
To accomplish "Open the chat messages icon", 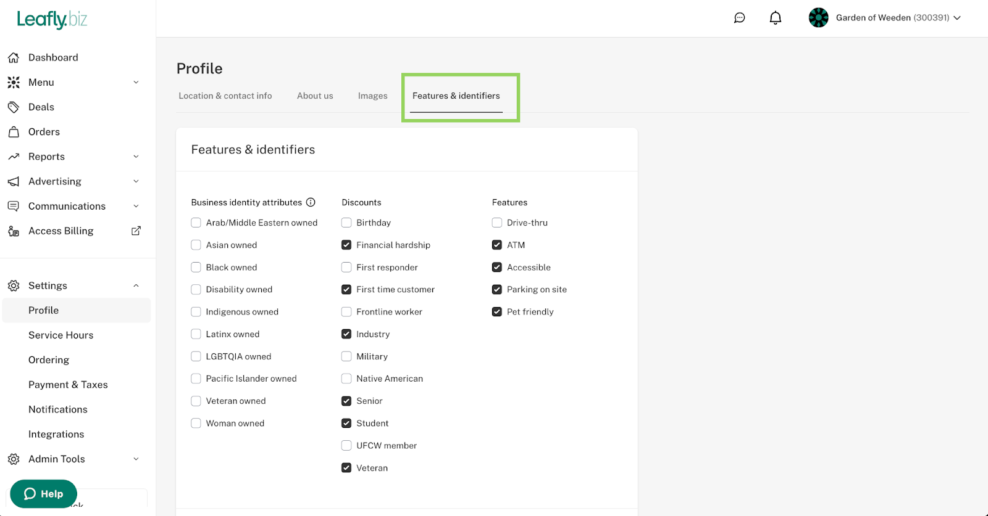I will [x=739, y=18].
